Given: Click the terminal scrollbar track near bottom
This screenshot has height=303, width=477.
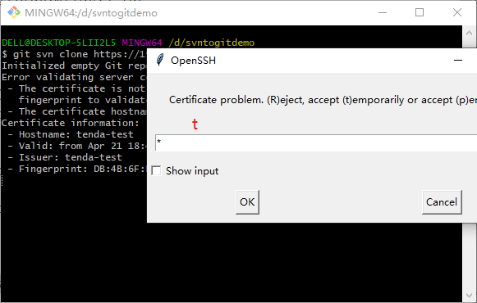Looking at the screenshot, I should [x=469, y=273].
